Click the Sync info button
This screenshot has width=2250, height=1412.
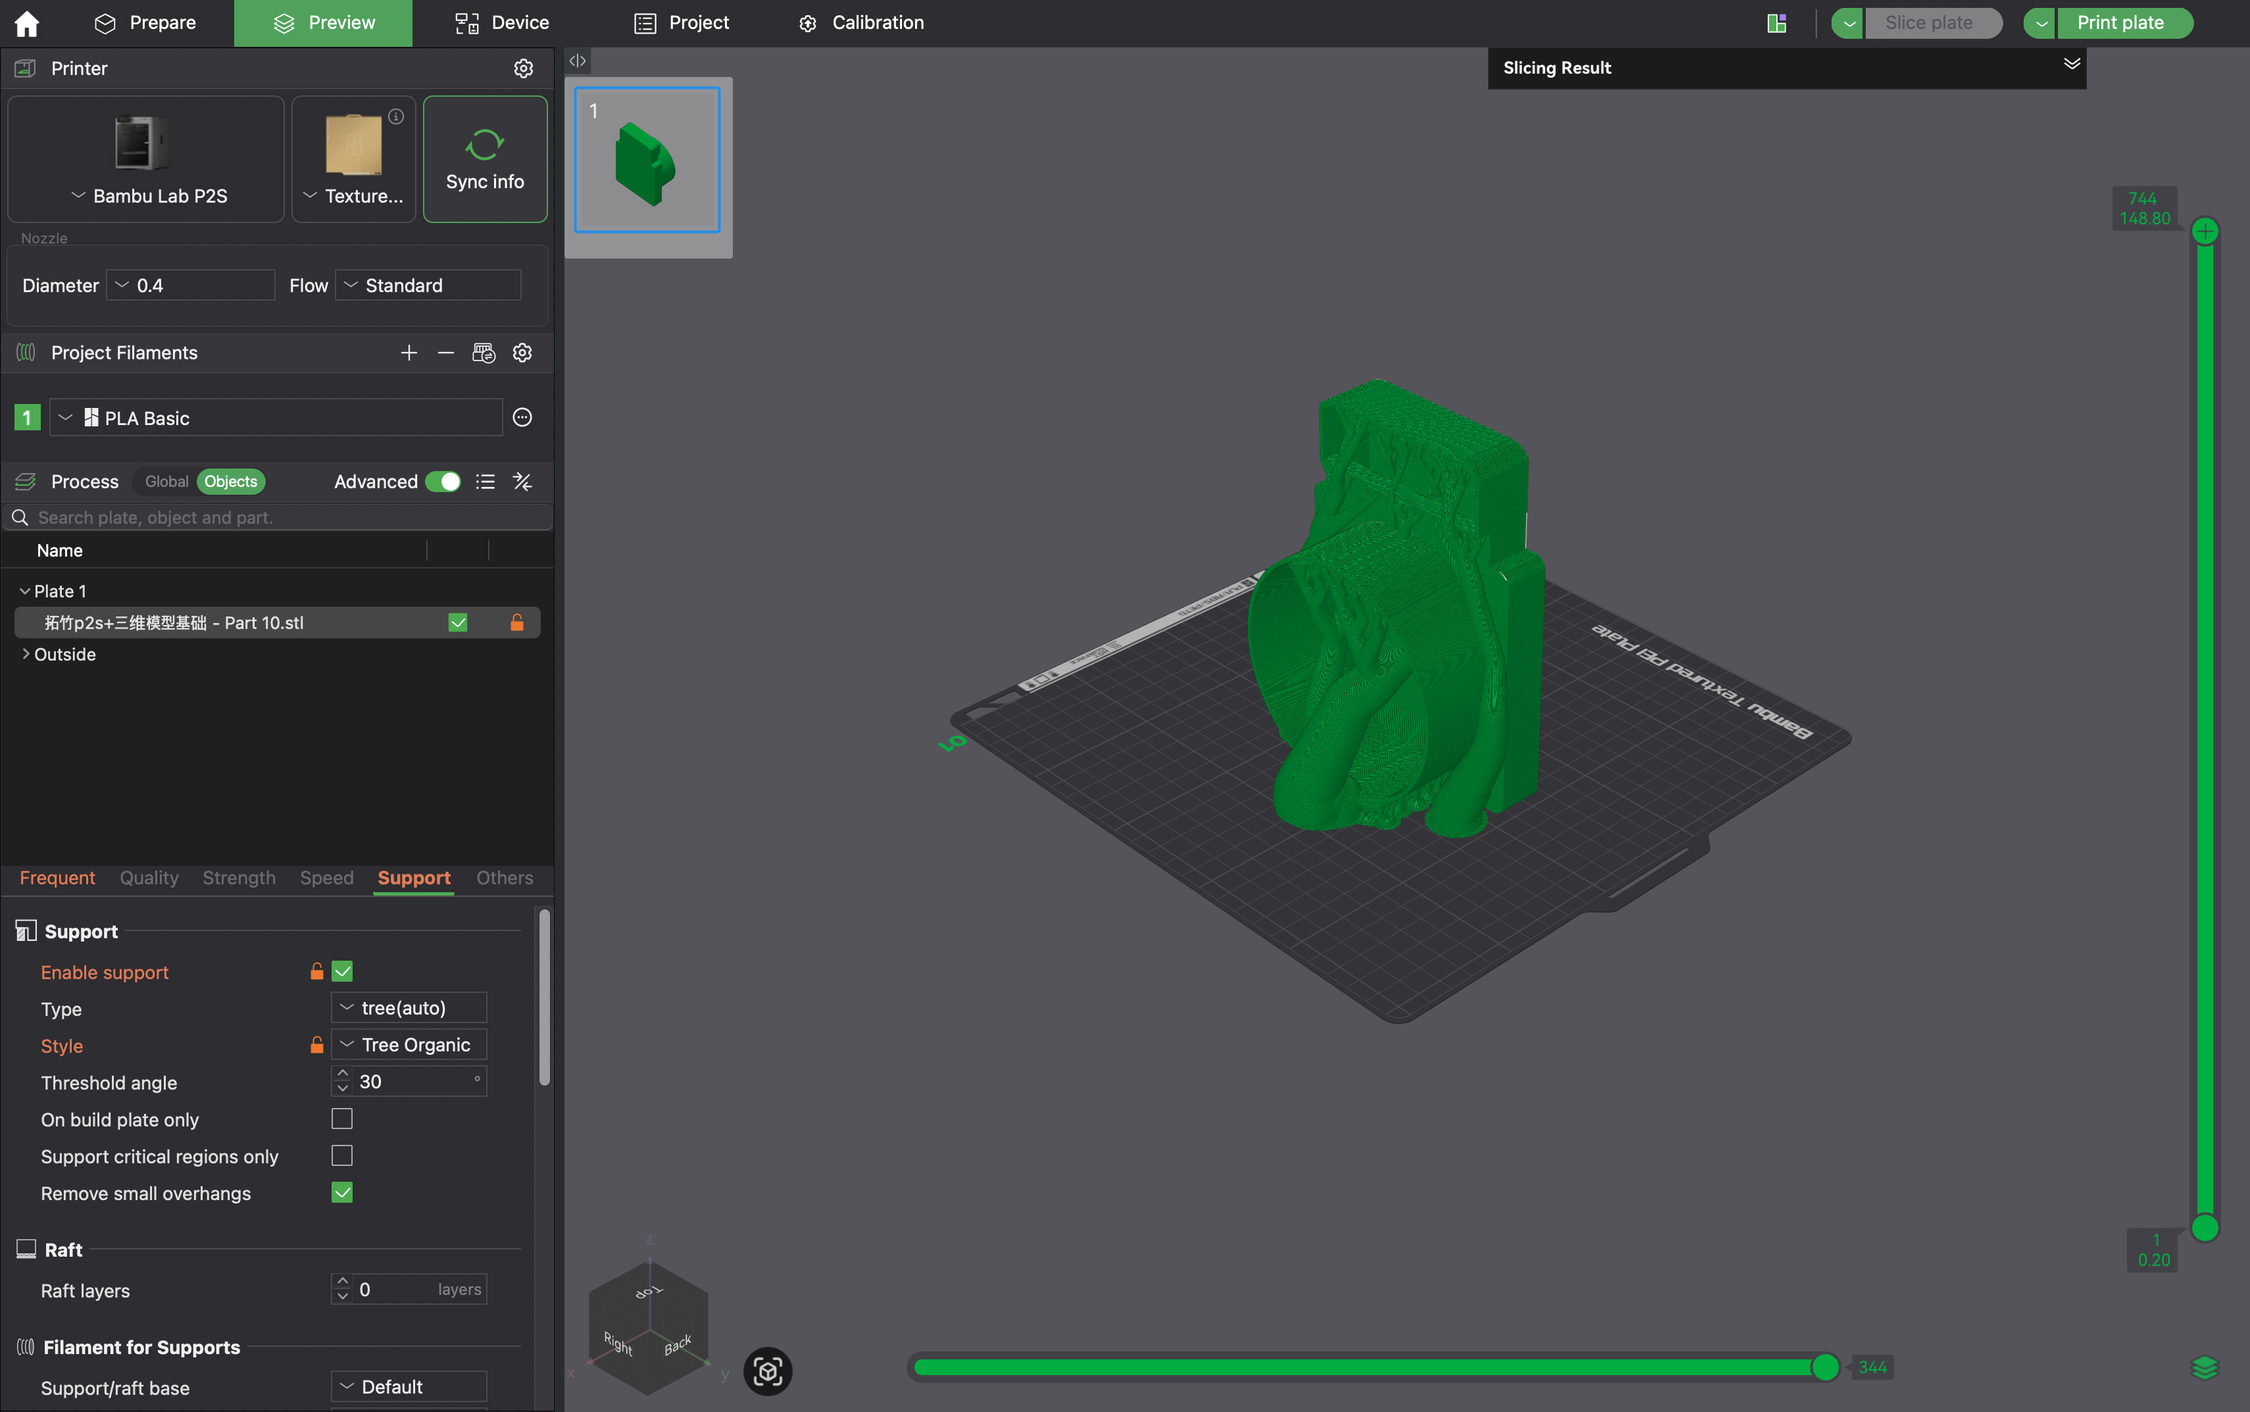[485, 159]
